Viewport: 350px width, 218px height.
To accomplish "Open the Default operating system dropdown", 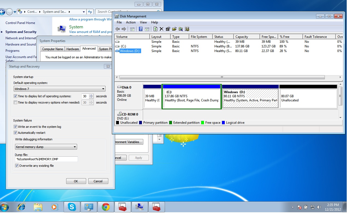I will coord(60,89).
